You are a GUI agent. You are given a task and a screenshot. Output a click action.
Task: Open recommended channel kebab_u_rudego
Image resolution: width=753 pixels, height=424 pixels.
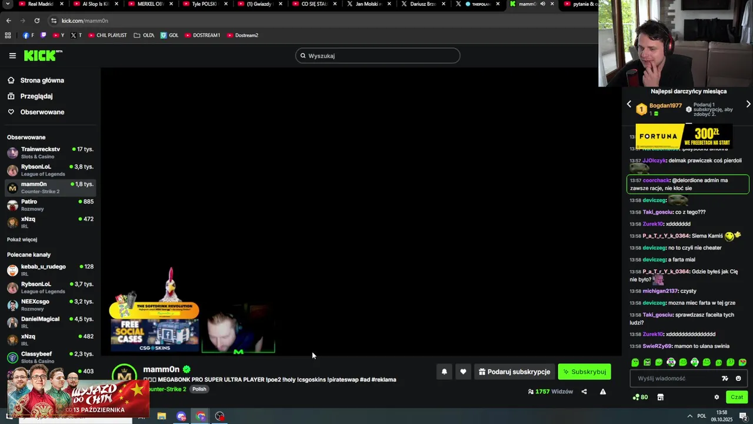point(51,270)
